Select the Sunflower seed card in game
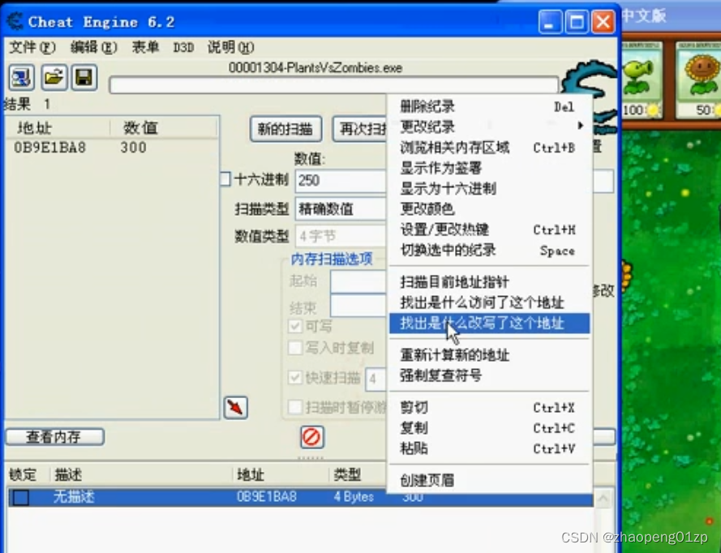The image size is (721, 553). point(699,80)
